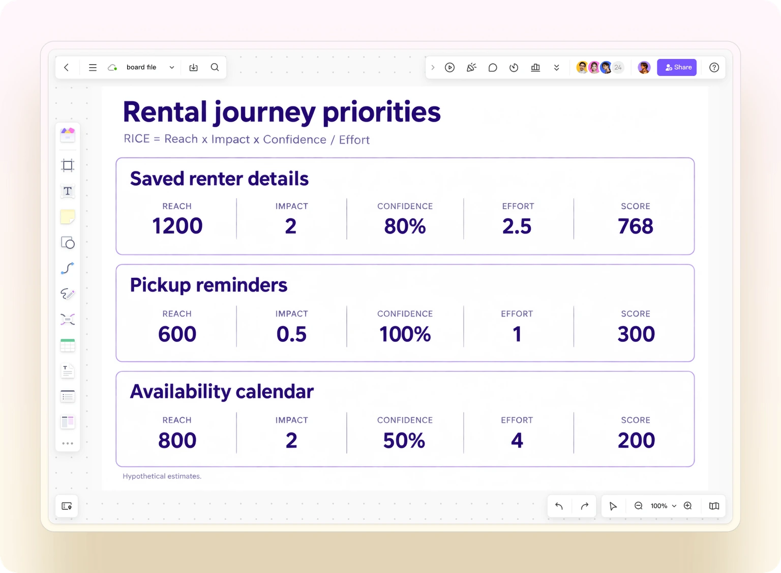The image size is (781, 573).
Task: Select the List card tool
Action: tap(68, 396)
